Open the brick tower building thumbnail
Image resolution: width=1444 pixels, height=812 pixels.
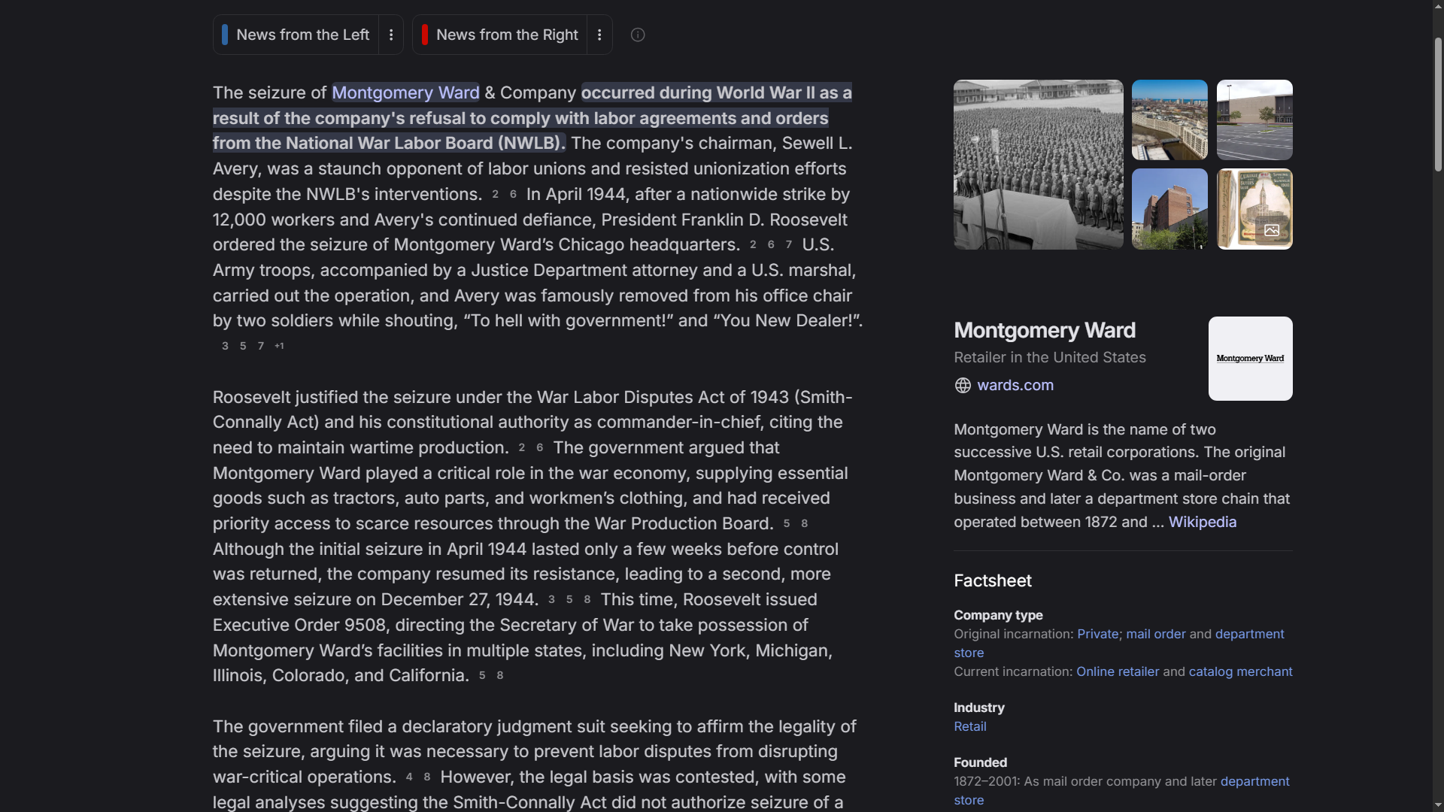[x=1169, y=209]
